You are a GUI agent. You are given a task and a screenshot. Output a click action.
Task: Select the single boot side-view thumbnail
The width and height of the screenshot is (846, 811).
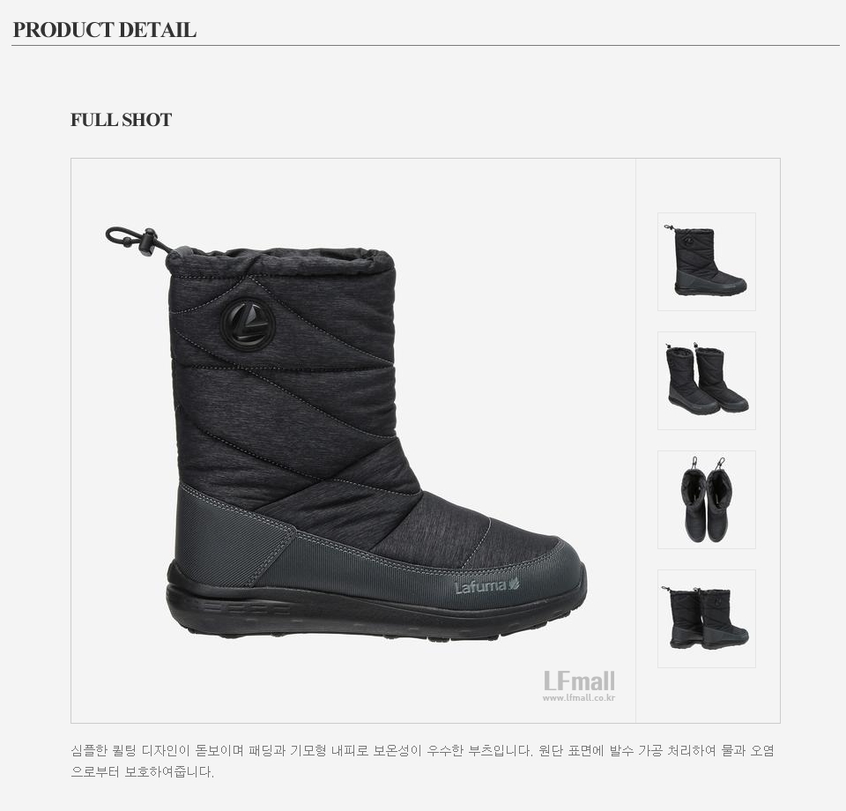pyautogui.click(x=706, y=262)
